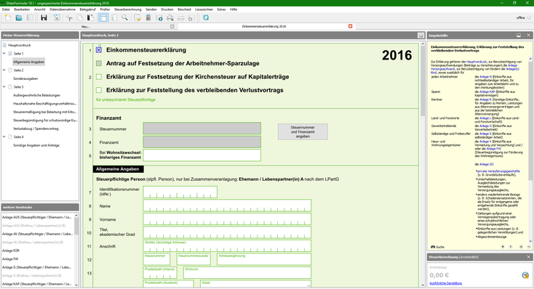Click the paste clipboard icon
534x289 pixels.
91,17
